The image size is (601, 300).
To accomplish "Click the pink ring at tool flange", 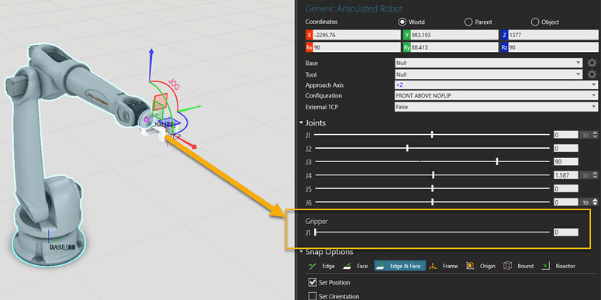I will (147, 120).
